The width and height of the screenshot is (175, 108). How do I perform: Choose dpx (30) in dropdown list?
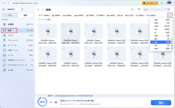pos(160,20)
